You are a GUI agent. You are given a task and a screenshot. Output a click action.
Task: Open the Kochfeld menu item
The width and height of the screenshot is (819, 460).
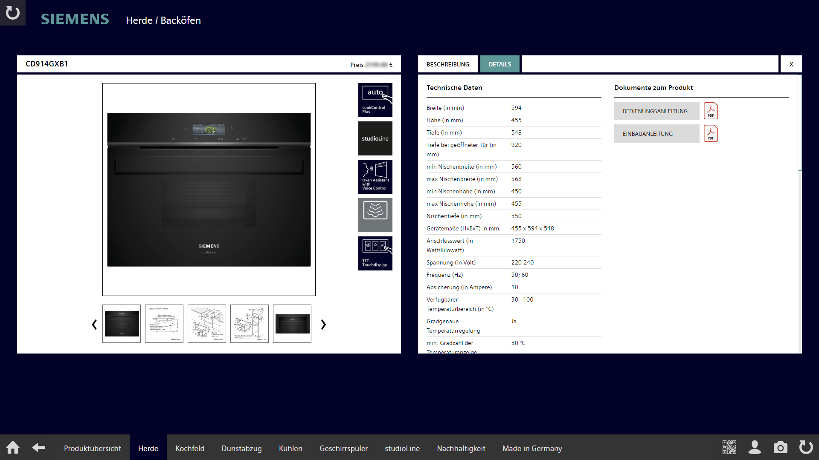point(190,448)
